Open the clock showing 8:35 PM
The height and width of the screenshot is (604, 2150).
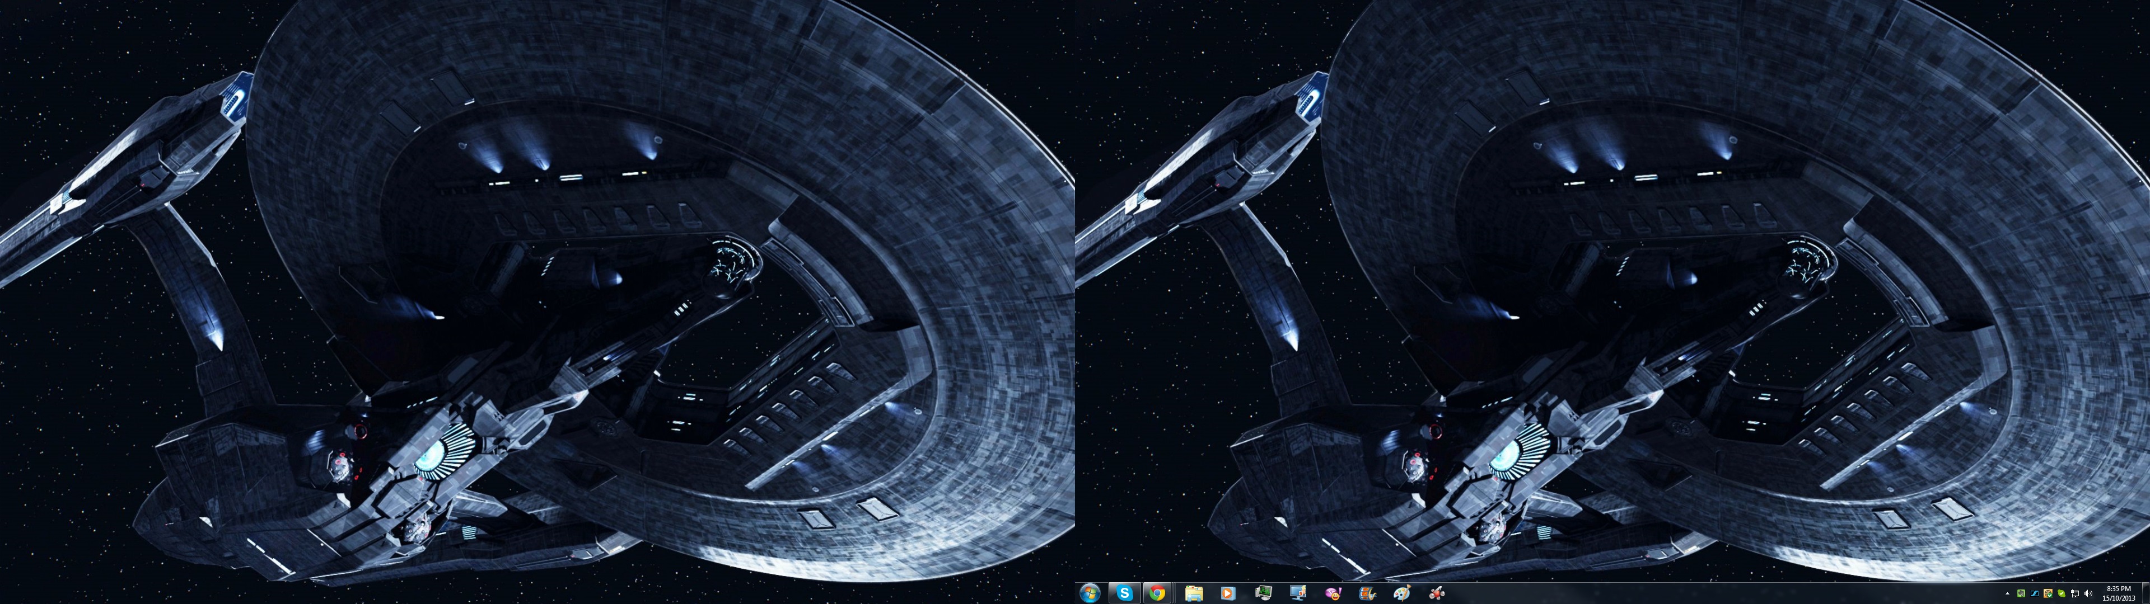tap(2119, 593)
